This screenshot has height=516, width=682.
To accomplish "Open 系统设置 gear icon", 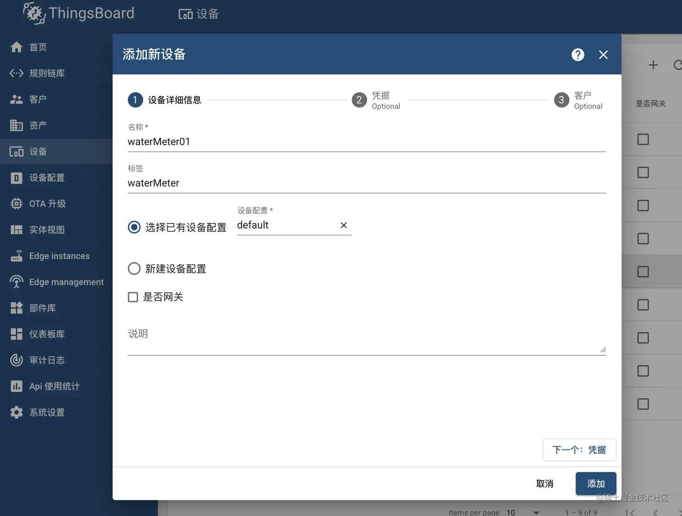I will (16, 412).
